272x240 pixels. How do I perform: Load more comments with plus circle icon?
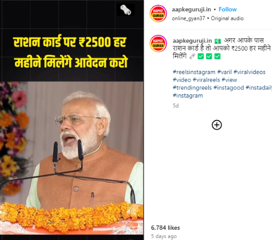click(x=217, y=125)
